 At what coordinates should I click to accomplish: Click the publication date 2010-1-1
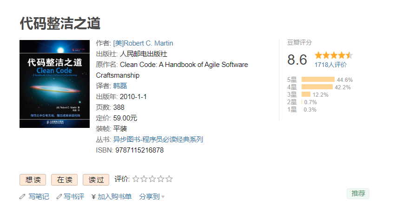tap(133, 97)
